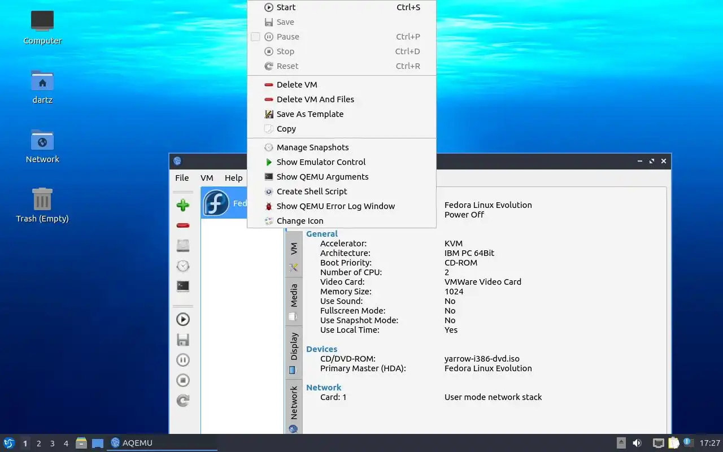Viewport: 723px width, 452px height.
Task: Click the volume speaker tray icon
Action: (x=637, y=443)
